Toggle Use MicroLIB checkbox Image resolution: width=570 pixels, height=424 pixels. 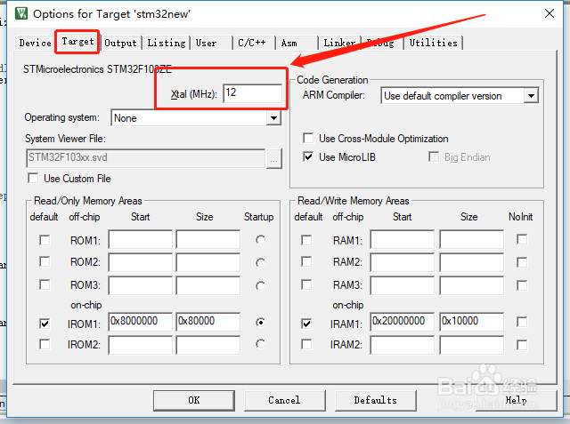[x=308, y=157]
